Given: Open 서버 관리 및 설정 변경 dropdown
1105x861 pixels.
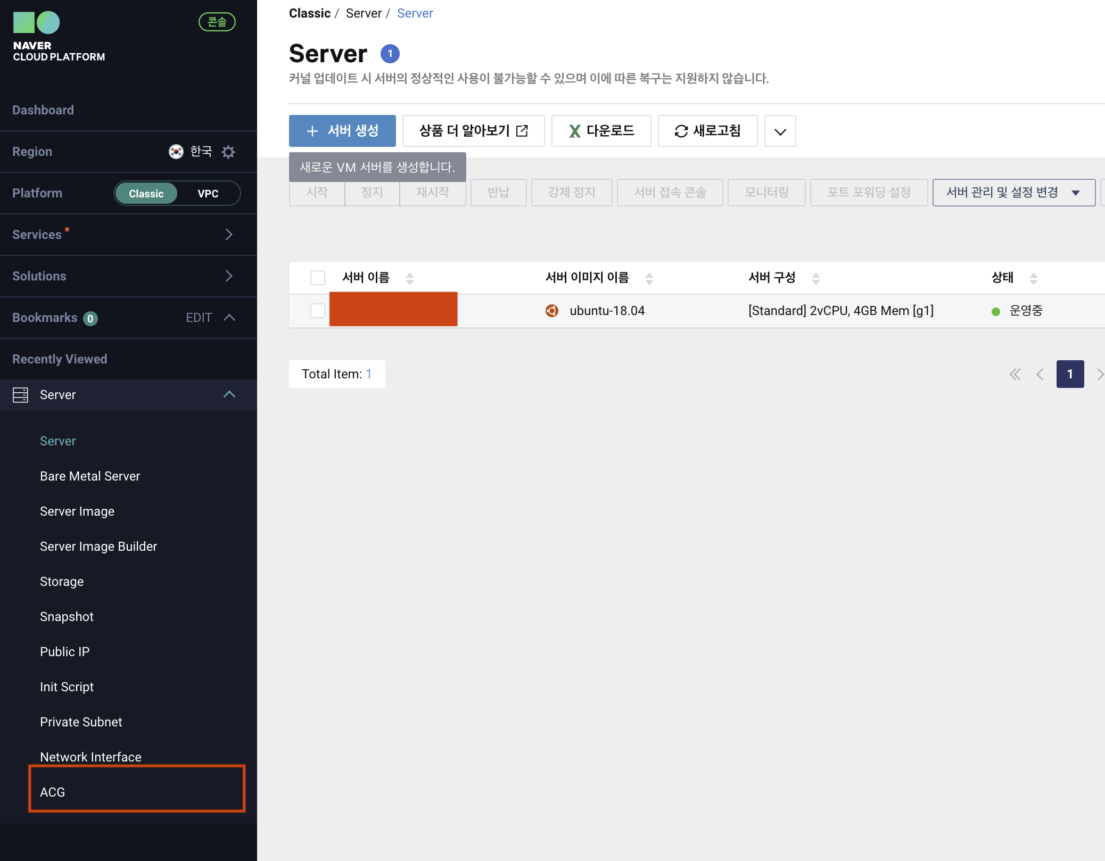Looking at the screenshot, I should click(x=1013, y=193).
